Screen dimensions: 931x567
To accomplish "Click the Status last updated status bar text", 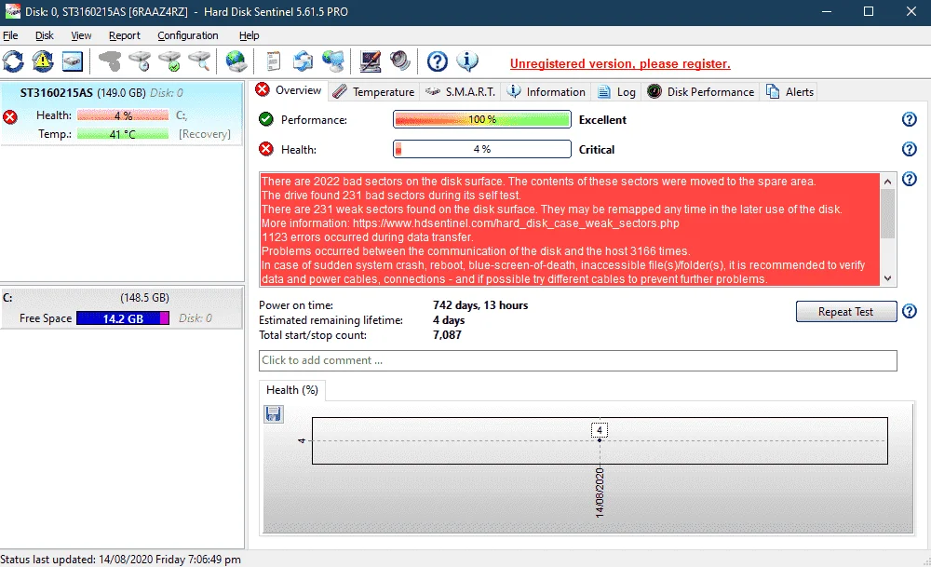I will [x=120, y=560].
